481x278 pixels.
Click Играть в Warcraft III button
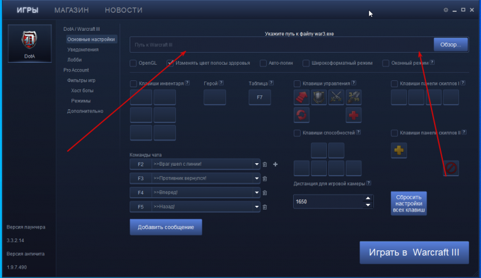click(414, 252)
